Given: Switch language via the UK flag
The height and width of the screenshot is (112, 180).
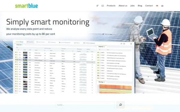Looking at the screenshot, I should pyautogui.click(x=162, y=6).
